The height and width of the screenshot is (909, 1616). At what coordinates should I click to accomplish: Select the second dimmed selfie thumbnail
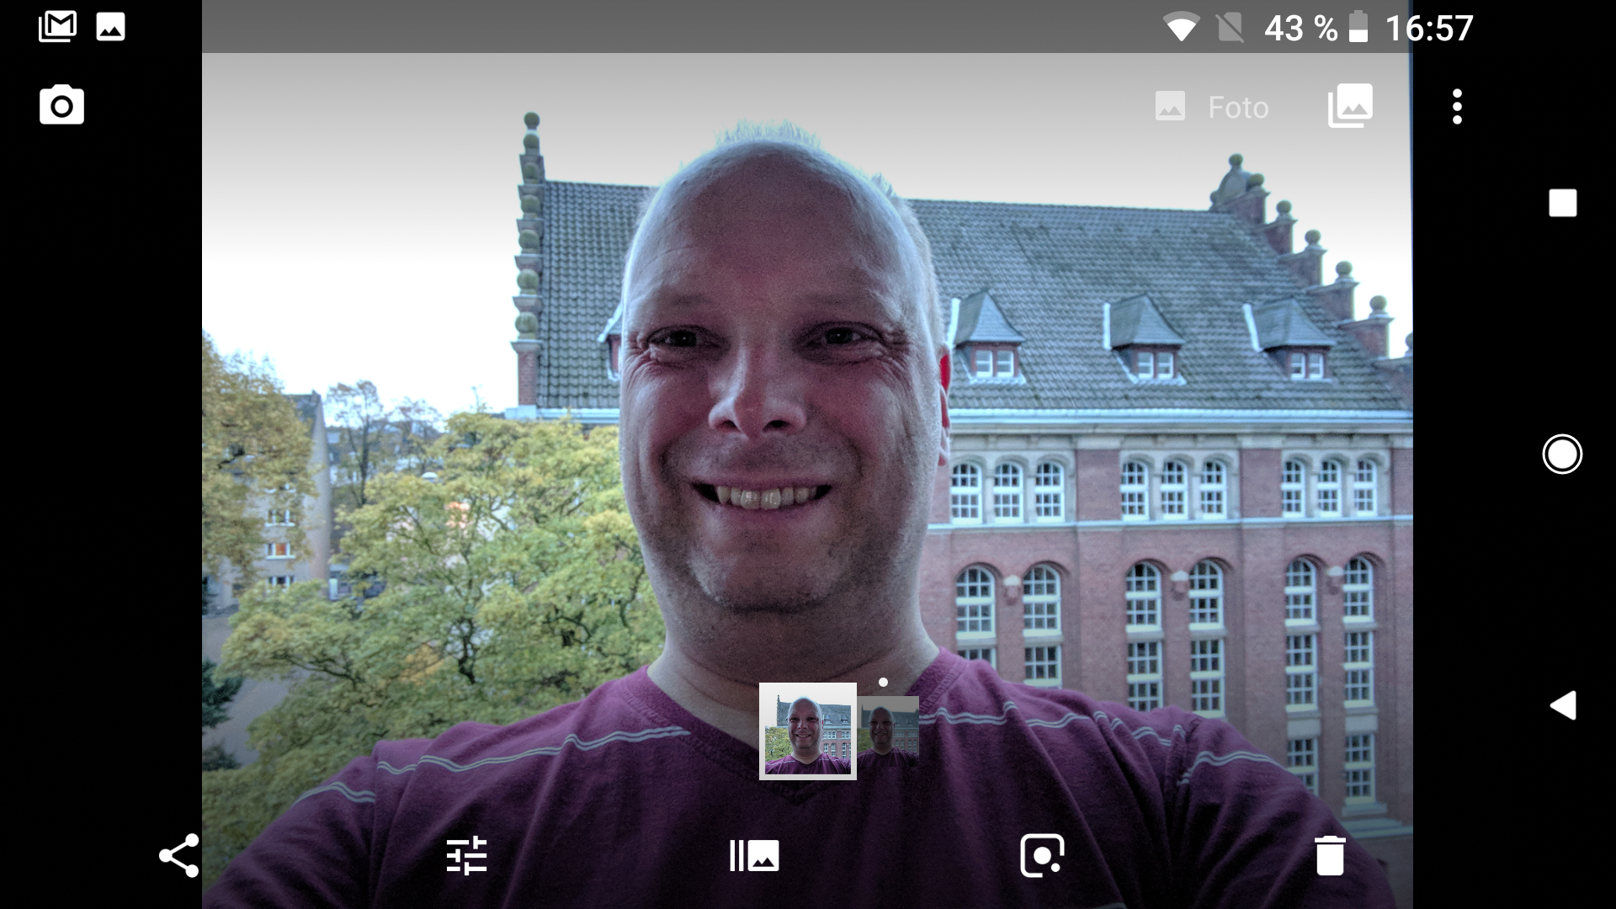(888, 731)
